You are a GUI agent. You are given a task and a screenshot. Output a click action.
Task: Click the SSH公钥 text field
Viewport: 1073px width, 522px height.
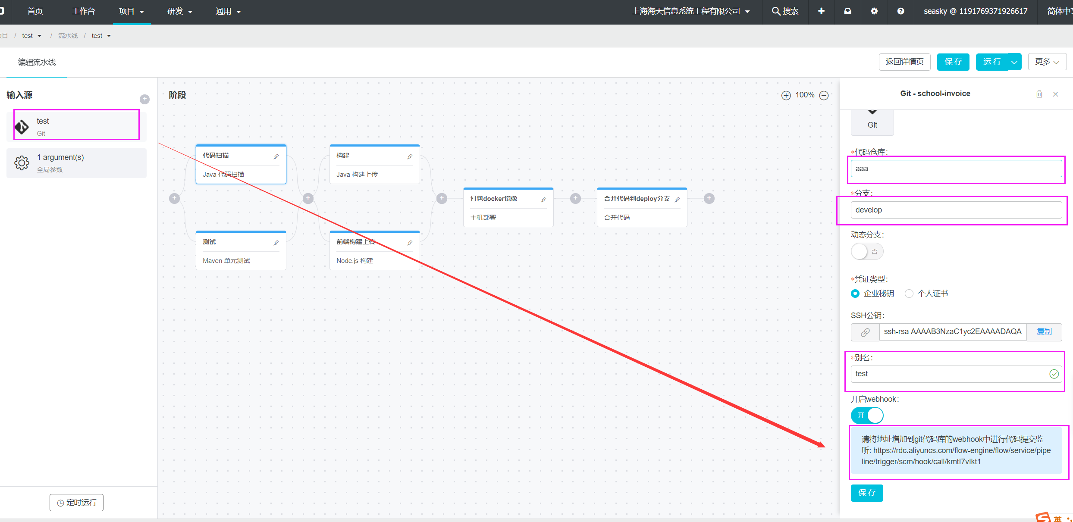[x=953, y=332]
